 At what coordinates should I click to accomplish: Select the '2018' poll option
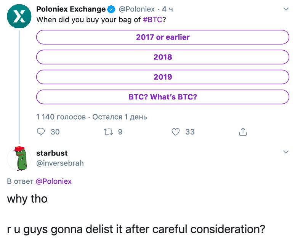(163, 57)
